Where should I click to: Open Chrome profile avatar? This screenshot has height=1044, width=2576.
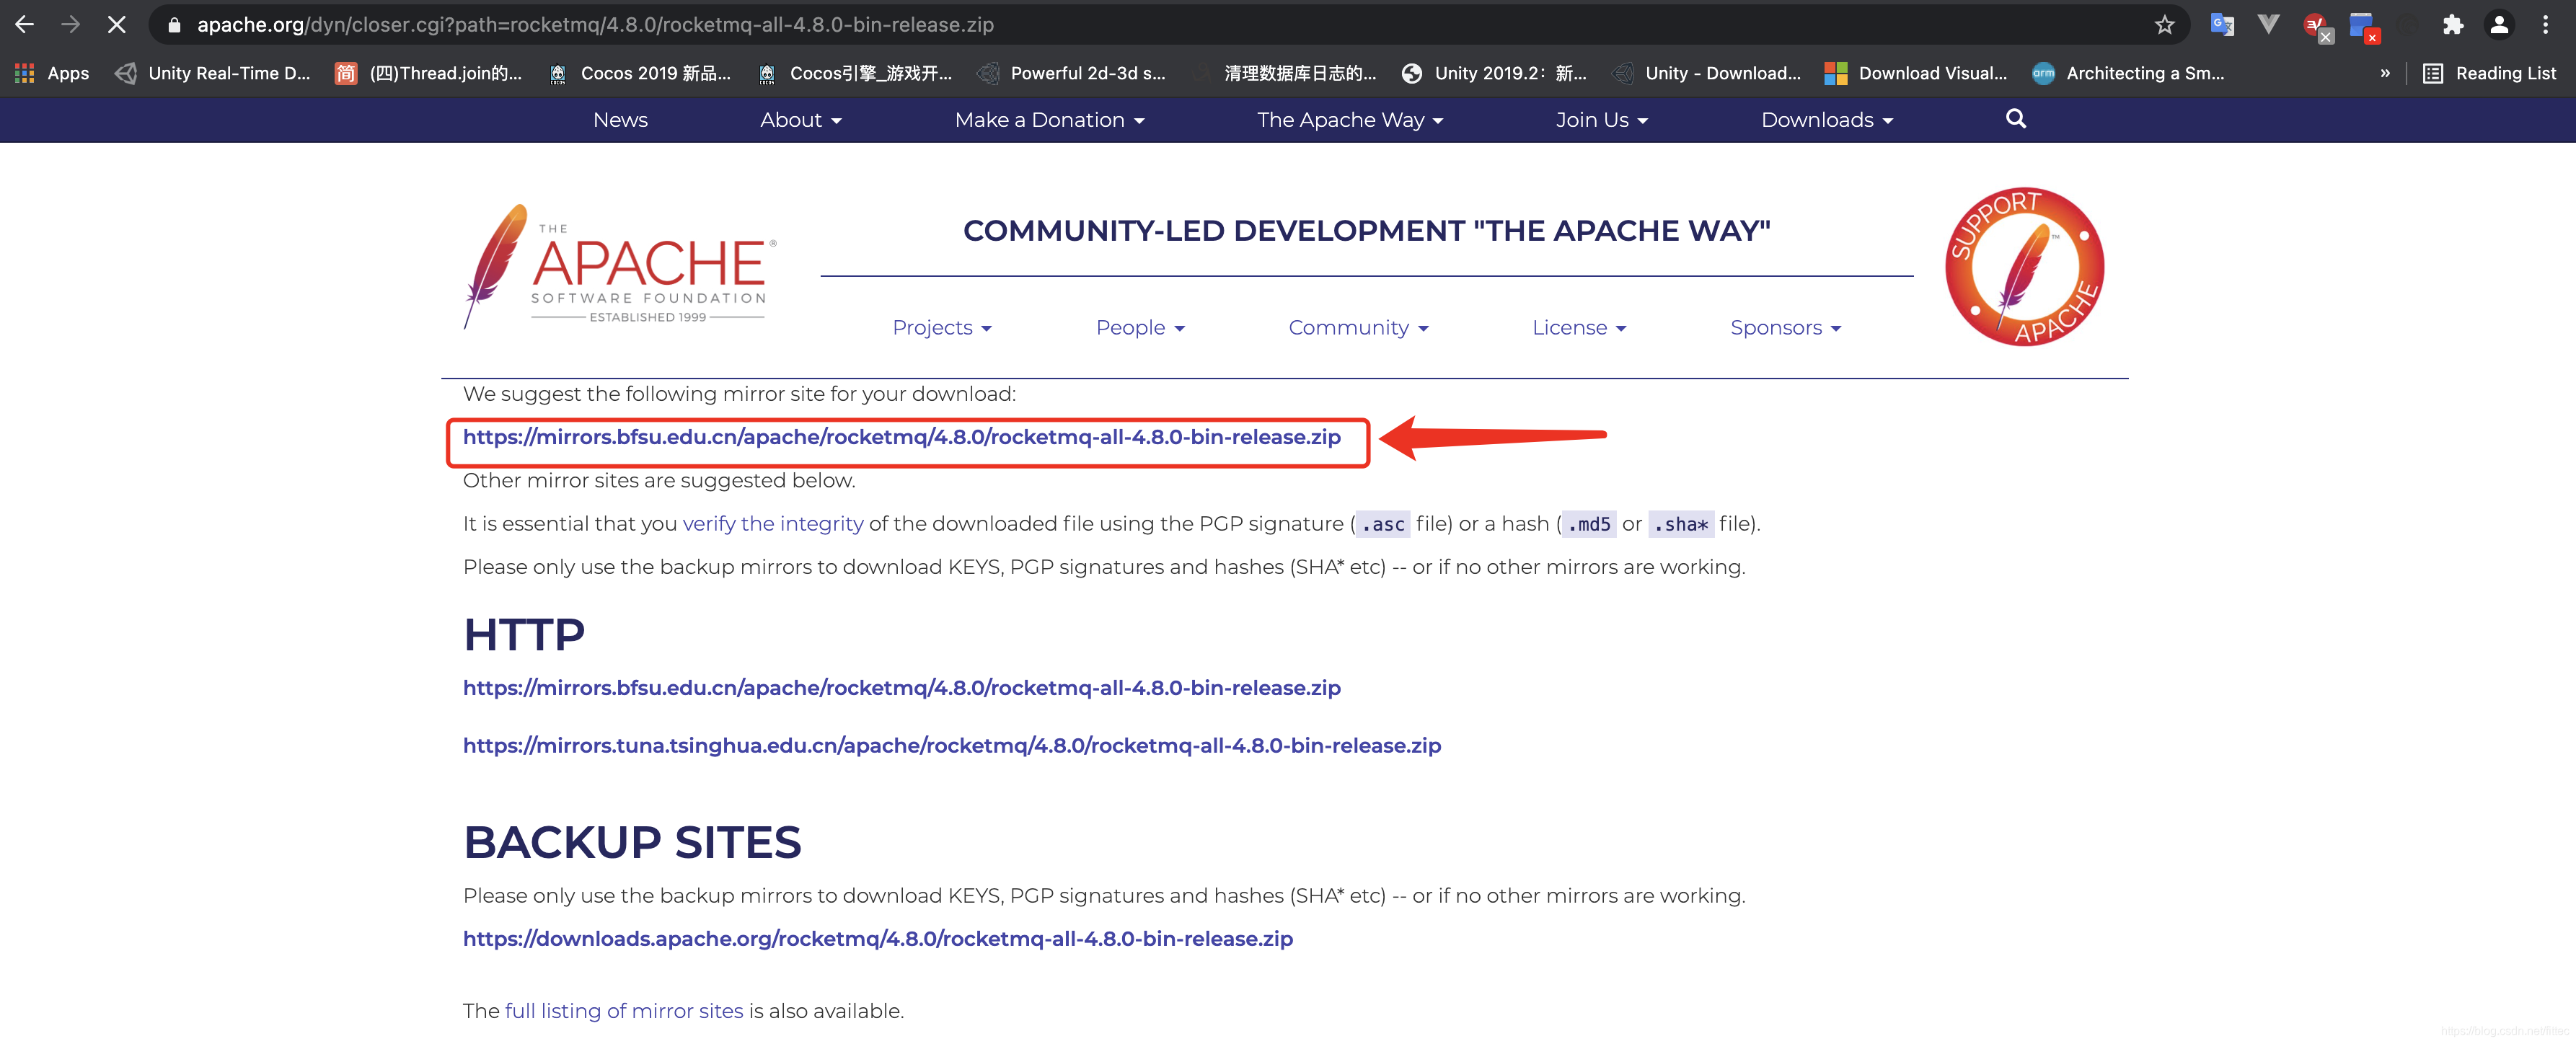[2498, 24]
